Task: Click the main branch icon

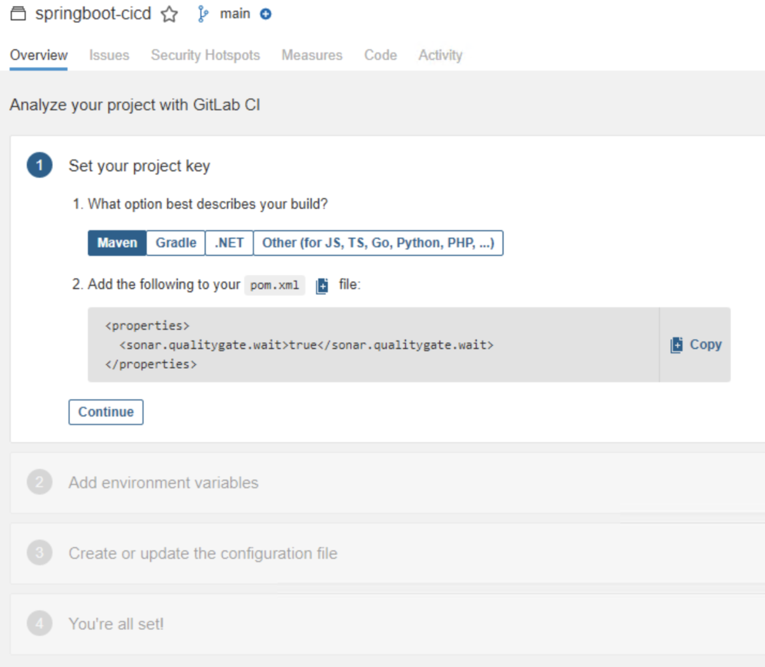Action: coord(203,14)
